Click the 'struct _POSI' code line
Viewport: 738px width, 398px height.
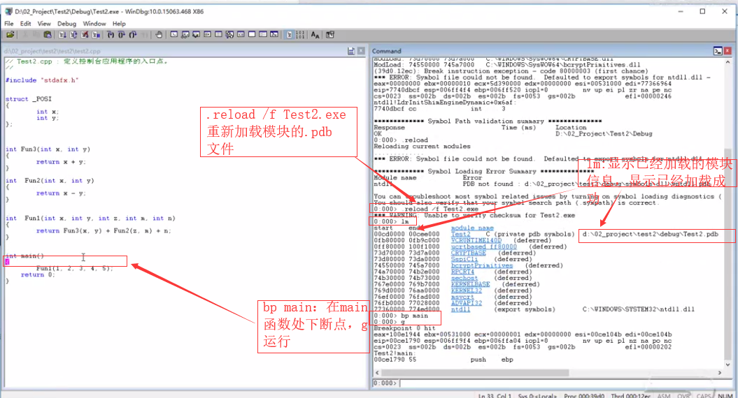(28, 99)
